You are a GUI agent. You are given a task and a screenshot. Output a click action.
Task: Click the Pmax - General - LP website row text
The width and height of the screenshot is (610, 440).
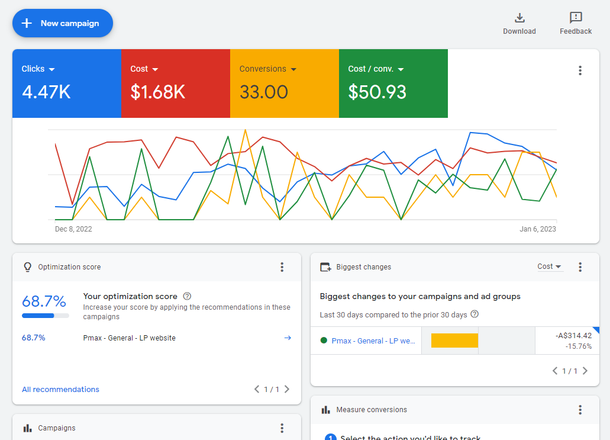click(129, 338)
